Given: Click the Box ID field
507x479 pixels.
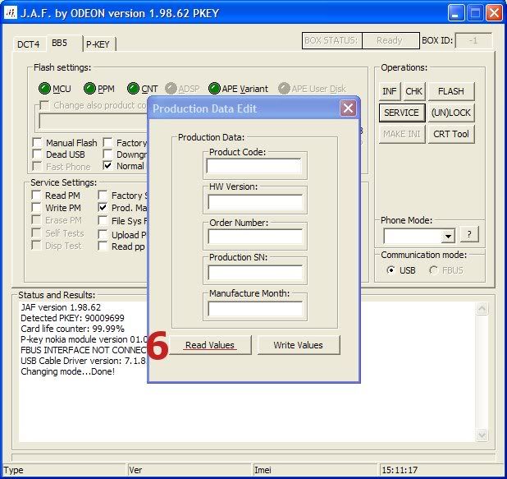Looking at the screenshot, I should point(473,40).
